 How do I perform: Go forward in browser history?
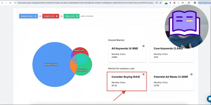[x=6, y=3]
